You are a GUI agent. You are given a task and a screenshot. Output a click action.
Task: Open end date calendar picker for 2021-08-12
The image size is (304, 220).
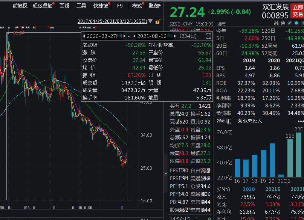point(170,36)
